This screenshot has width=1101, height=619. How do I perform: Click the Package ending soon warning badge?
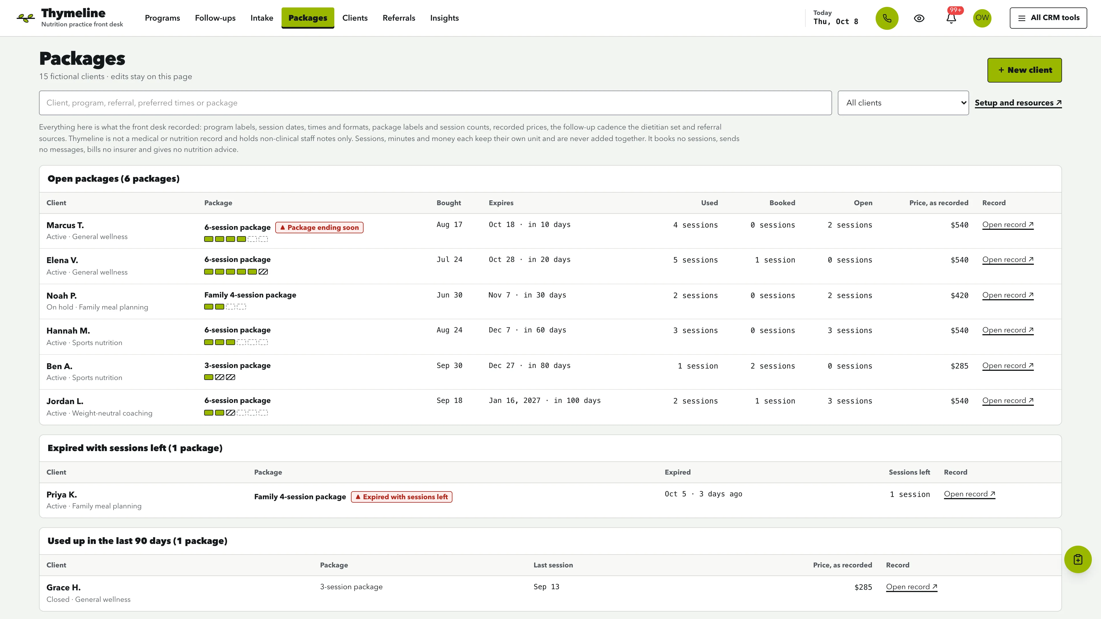pos(319,227)
